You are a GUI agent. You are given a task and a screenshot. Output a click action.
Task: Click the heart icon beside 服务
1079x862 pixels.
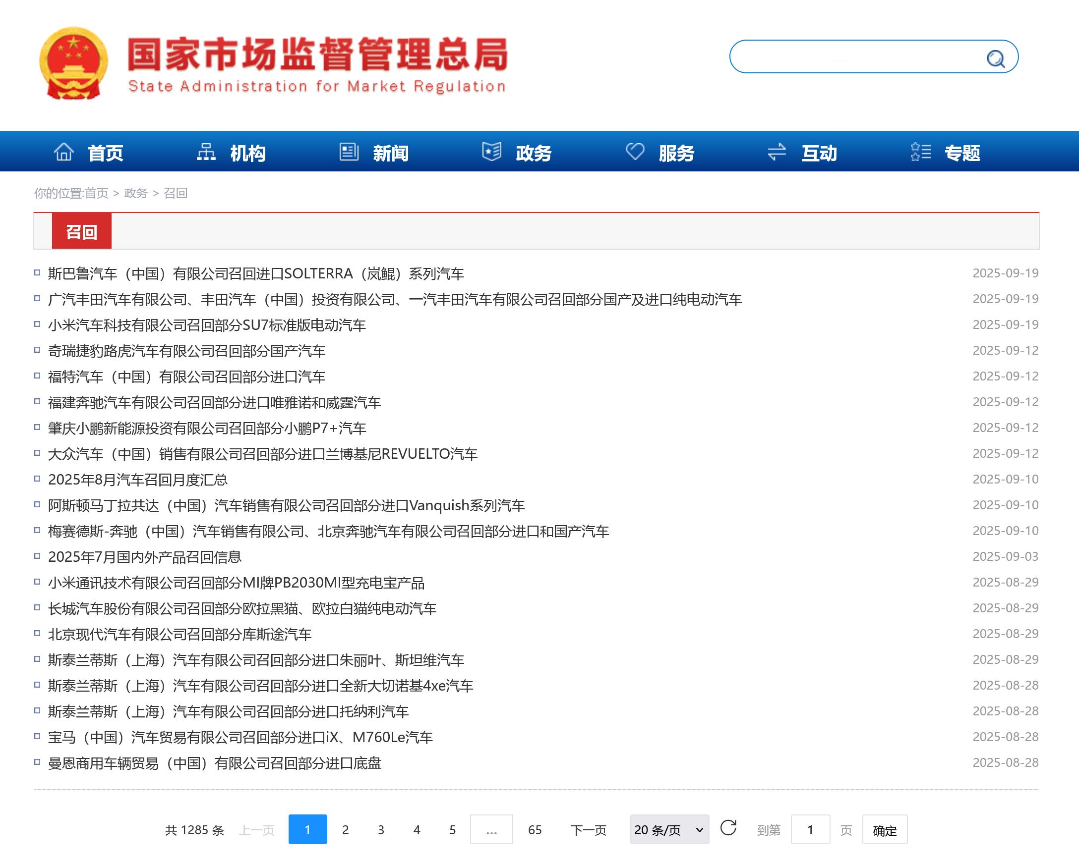635,152
